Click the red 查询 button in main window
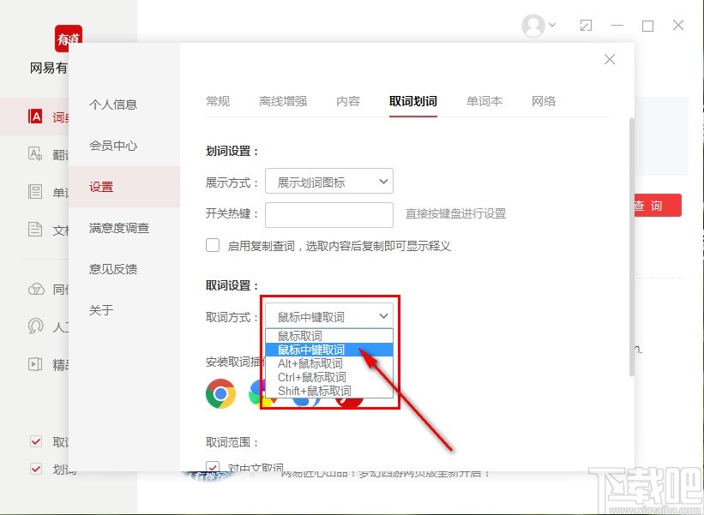704x515 pixels. click(x=656, y=206)
